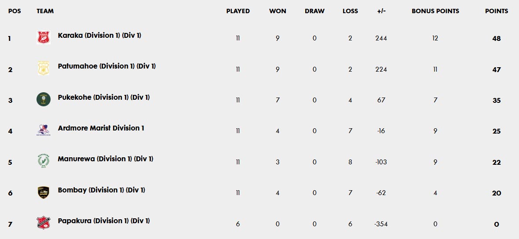Select Papakura (Division 1) team name

(104, 221)
